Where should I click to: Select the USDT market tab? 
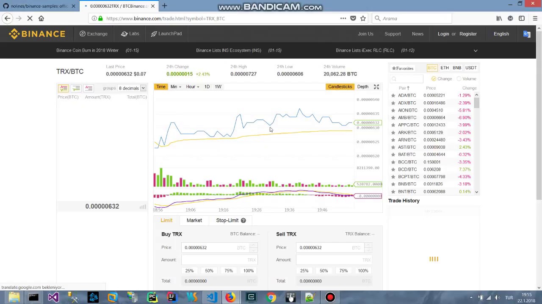tap(471, 68)
